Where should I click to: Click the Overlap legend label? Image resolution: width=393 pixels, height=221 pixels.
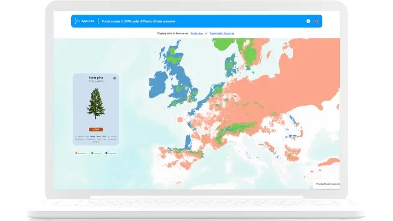coord(97,153)
